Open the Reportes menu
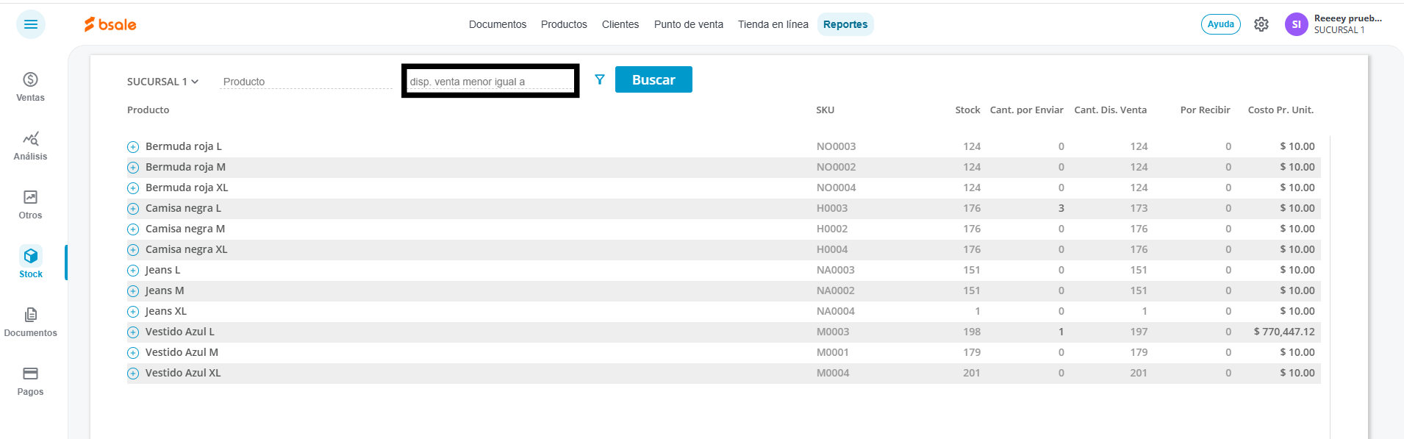The image size is (1404, 439). (x=845, y=24)
